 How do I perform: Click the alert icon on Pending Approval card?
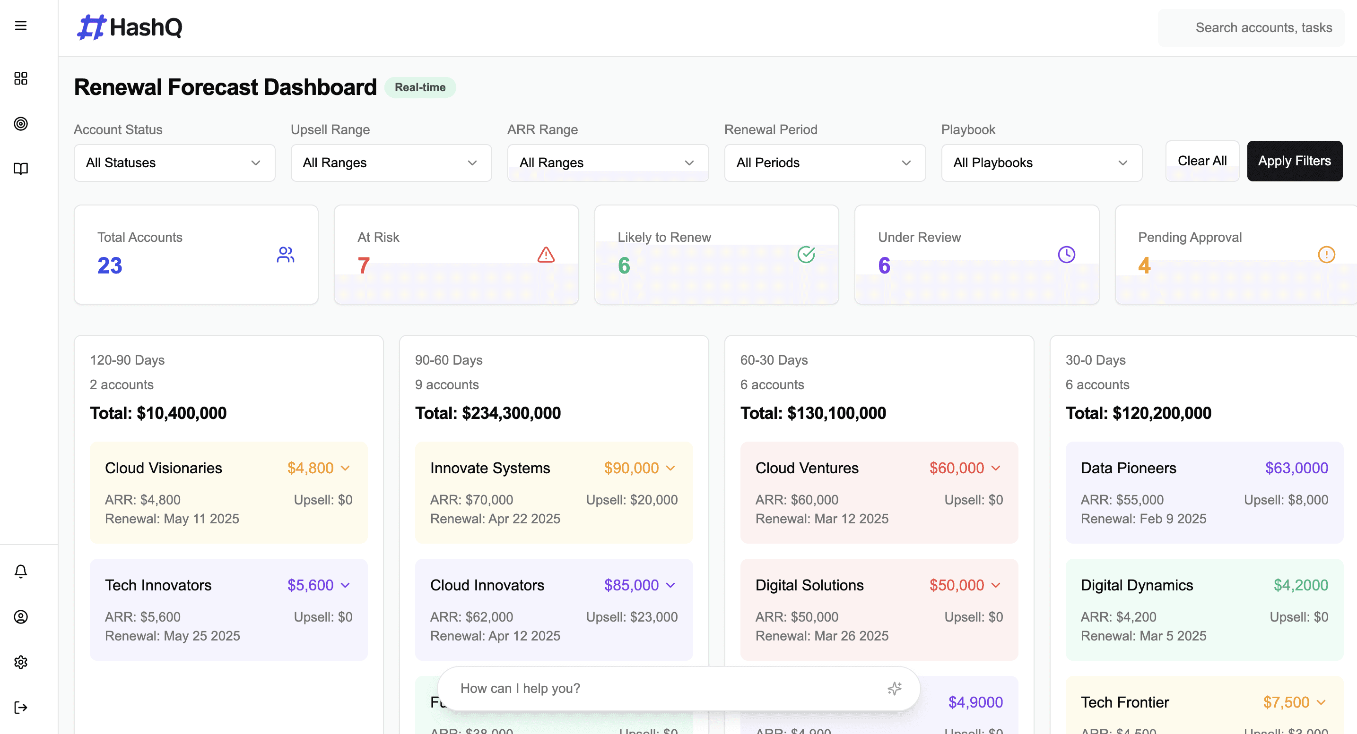tap(1326, 255)
